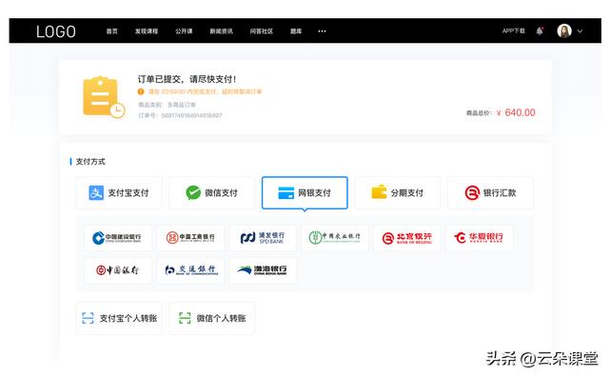Open the notification bell in header
The image size is (609, 377).
point(540,30)
